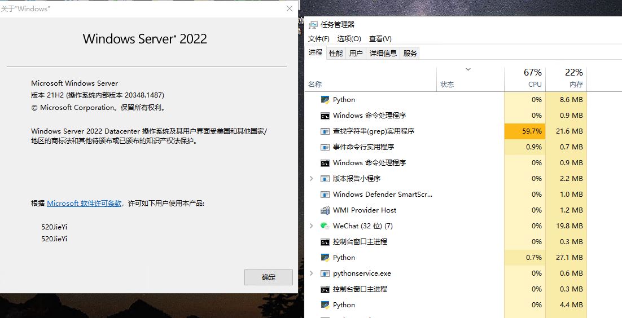Screen dimensions: 622x318
Task: Click the WMI Provider Host icon
Action: [325, 210]
